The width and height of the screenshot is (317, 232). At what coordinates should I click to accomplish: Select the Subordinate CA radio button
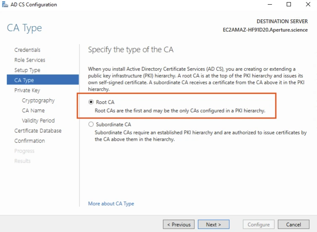click(91, 124)
